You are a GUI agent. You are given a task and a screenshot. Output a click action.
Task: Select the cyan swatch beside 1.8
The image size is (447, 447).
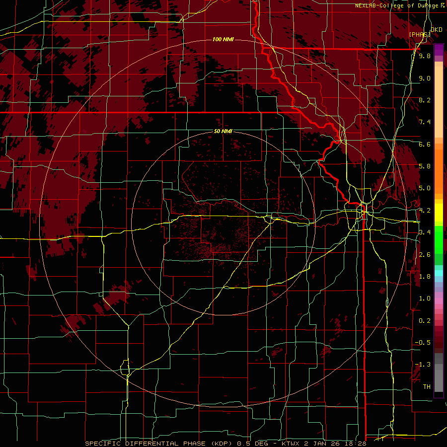pos(439,273)
